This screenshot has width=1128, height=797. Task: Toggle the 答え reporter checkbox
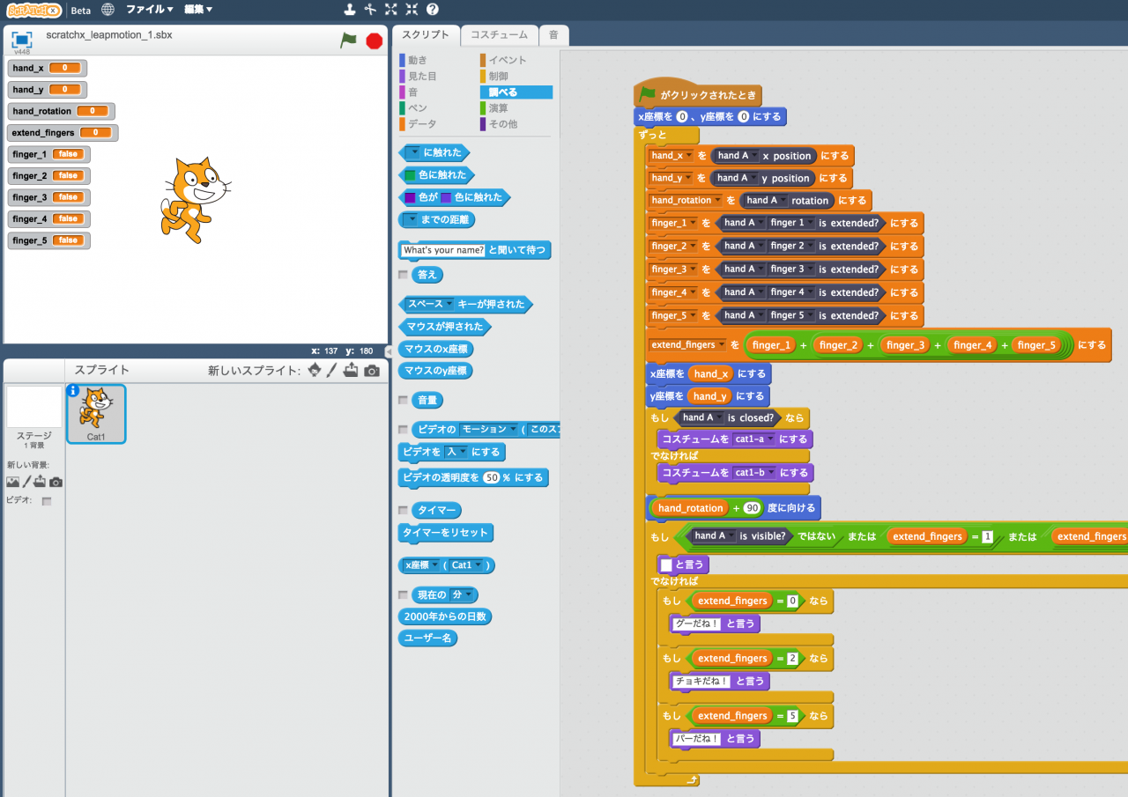click(404, 275)
